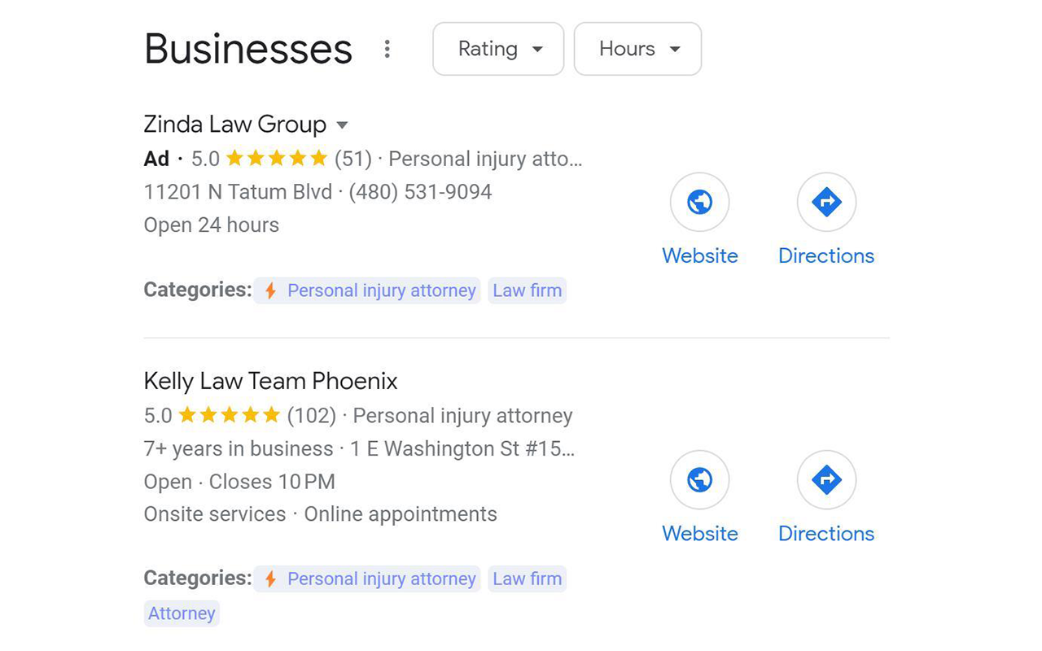Select Law firm tag under Kelly Law Team
Screen dimensions: 1042x651
click(528, 579)
